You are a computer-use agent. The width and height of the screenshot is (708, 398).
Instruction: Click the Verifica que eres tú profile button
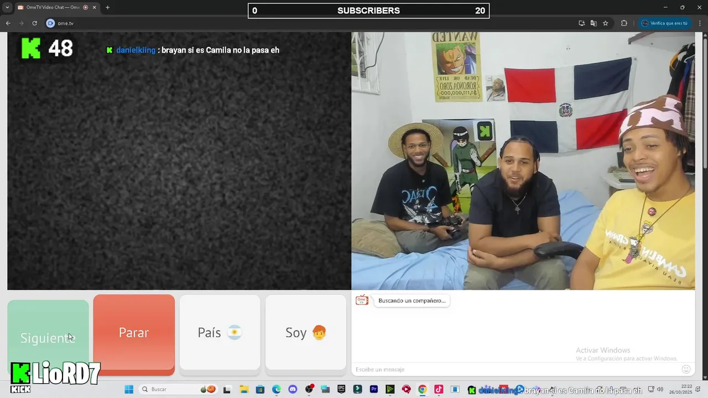664,23
